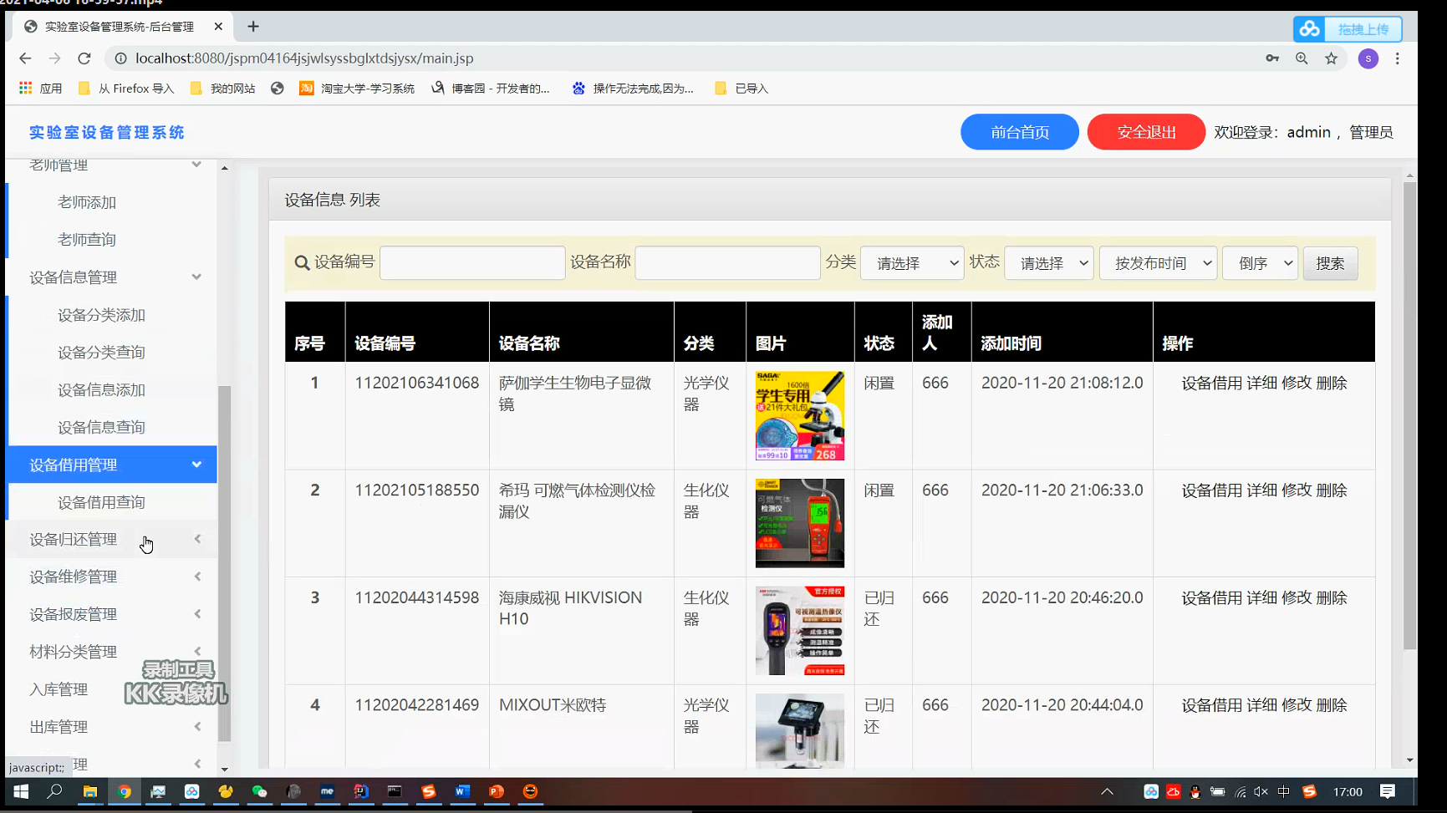The height and width of the screenshot is (813, 1447).
Task: Open the 从 Firefox 导入 bookmarks folder
Action: (x=125, y=88)
